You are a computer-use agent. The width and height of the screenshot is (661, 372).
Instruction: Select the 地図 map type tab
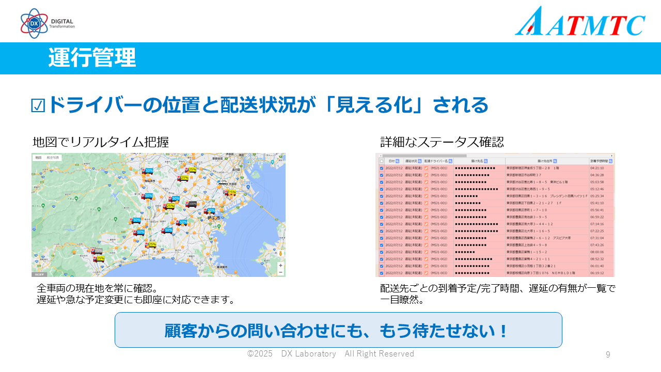(x=38, y=157)
